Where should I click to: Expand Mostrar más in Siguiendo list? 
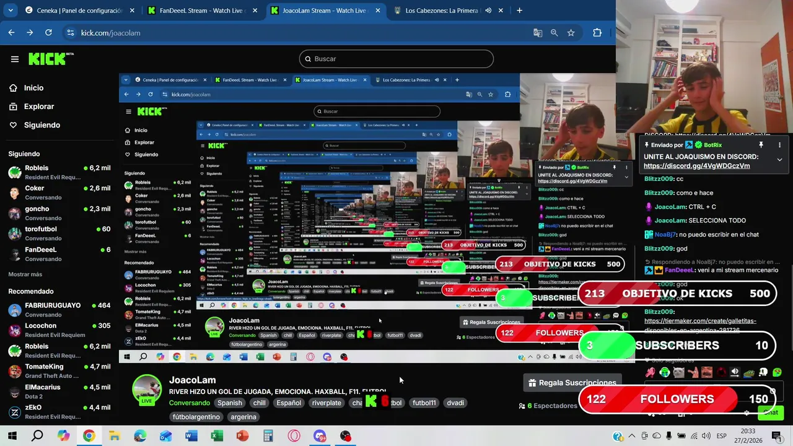(x=25, y=274)
